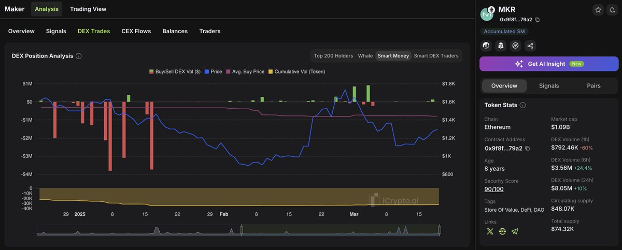Viewport: 622px width, 250px height.
Task: Add MKR to favorites with star icon
Action: tap(598, 10)
